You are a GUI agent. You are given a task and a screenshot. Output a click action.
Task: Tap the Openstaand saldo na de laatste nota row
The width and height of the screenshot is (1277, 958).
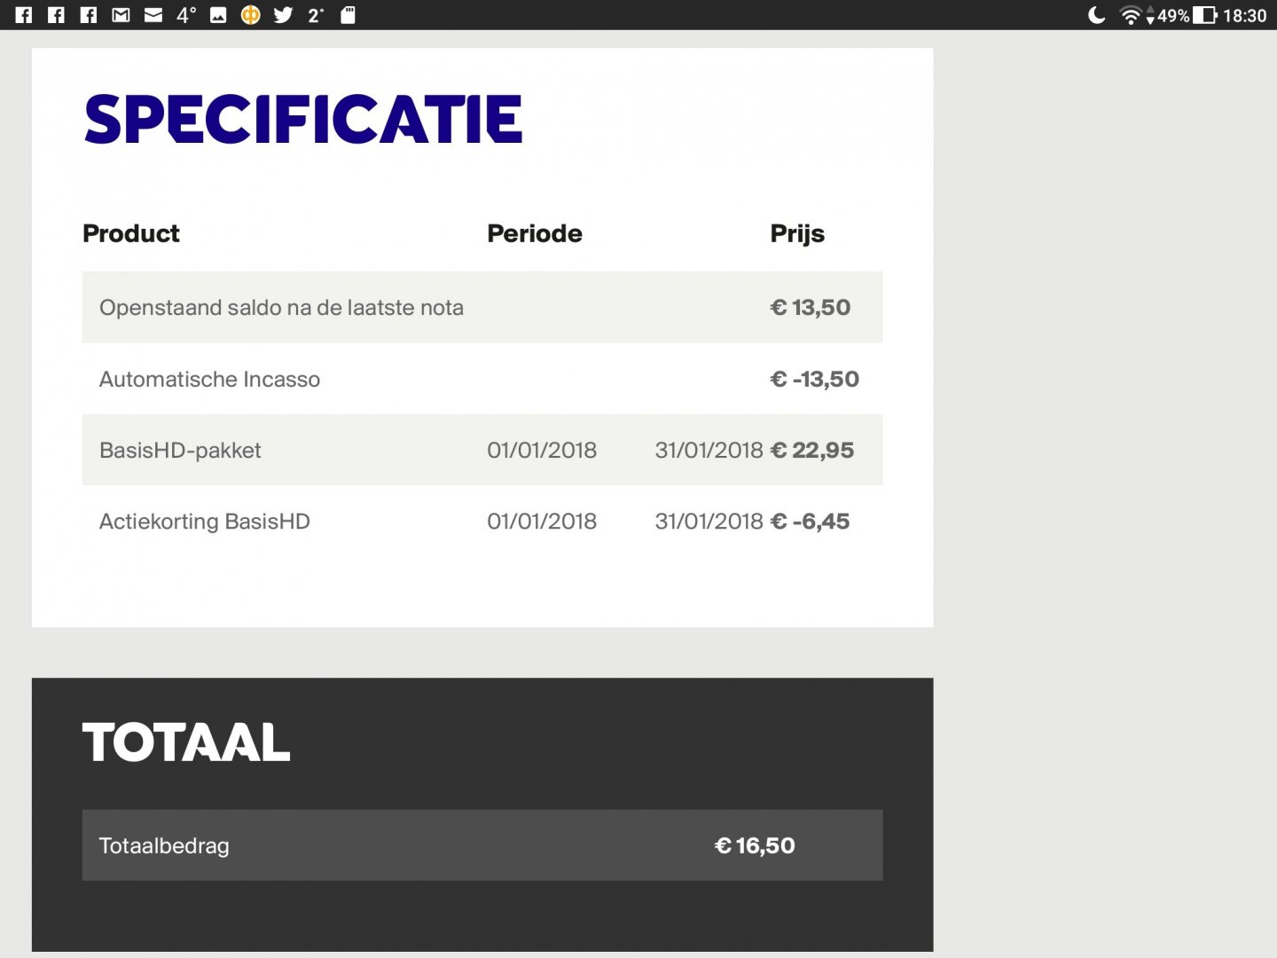[x=281, y=308]
